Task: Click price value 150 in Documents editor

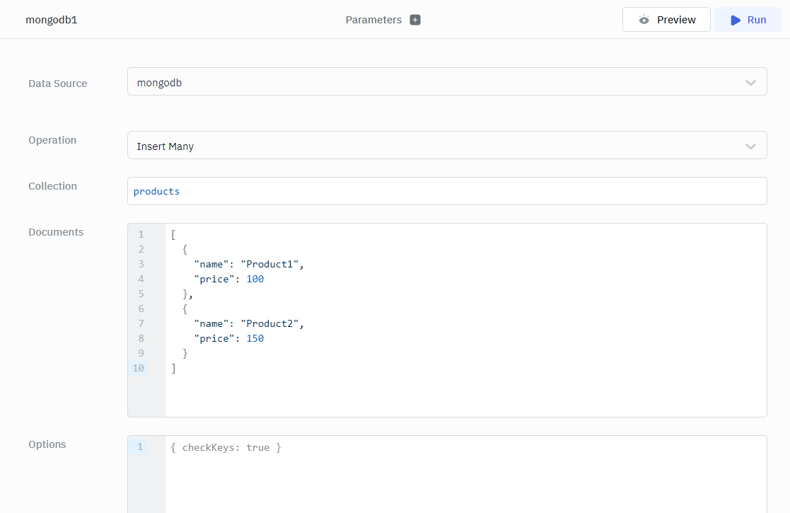Action: pos(255,338)
